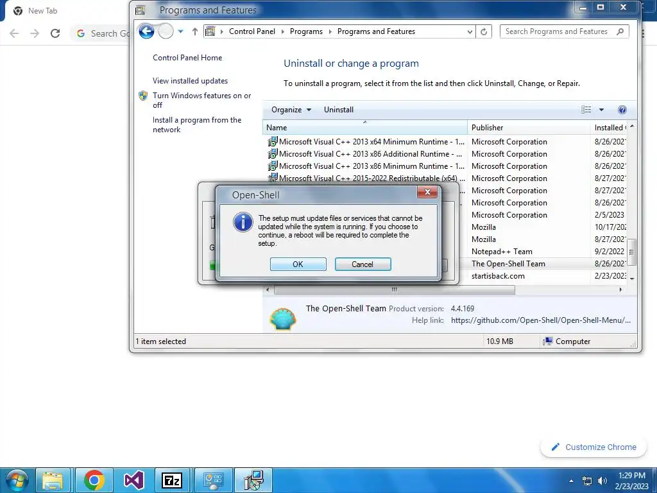Click the Search Programs and Features field
This screenshot has height=493, width=657.
pos(565,31)
